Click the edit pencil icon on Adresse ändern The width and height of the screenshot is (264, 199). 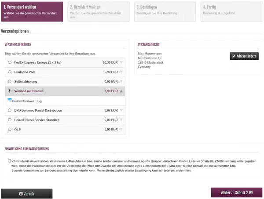tap(234, 57)
